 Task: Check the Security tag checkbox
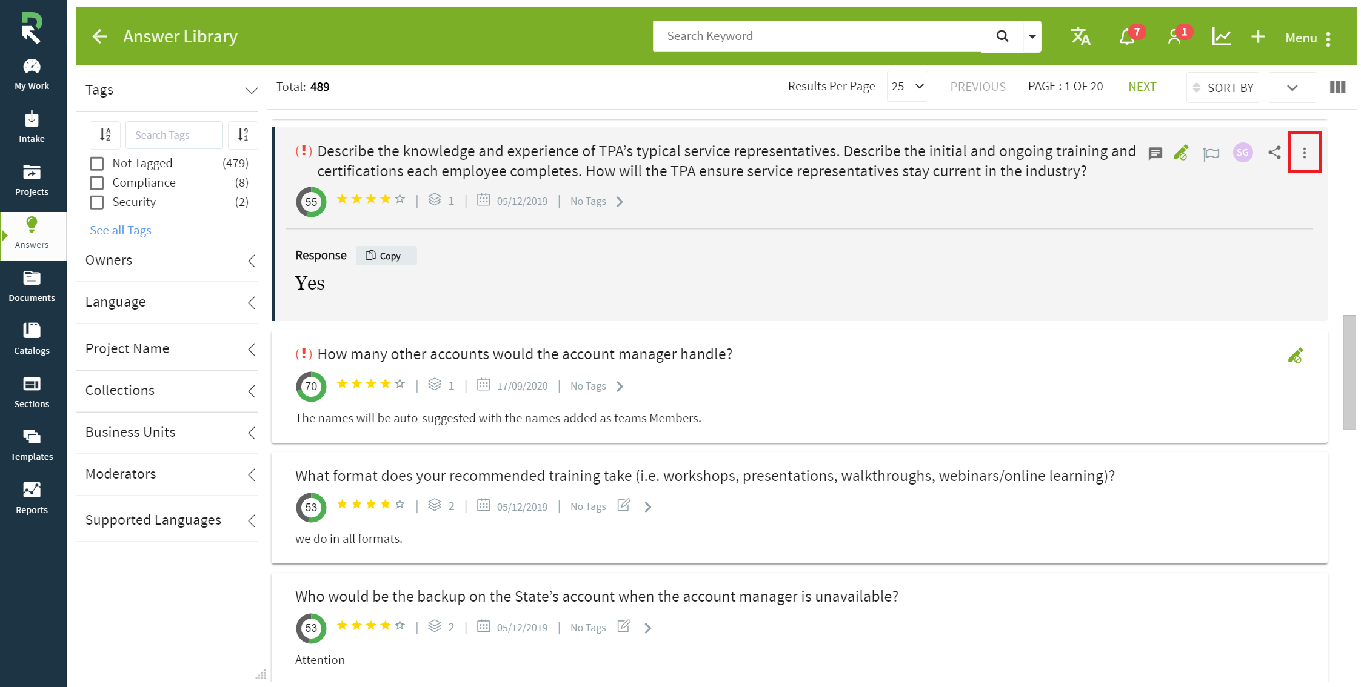[96, 202]
